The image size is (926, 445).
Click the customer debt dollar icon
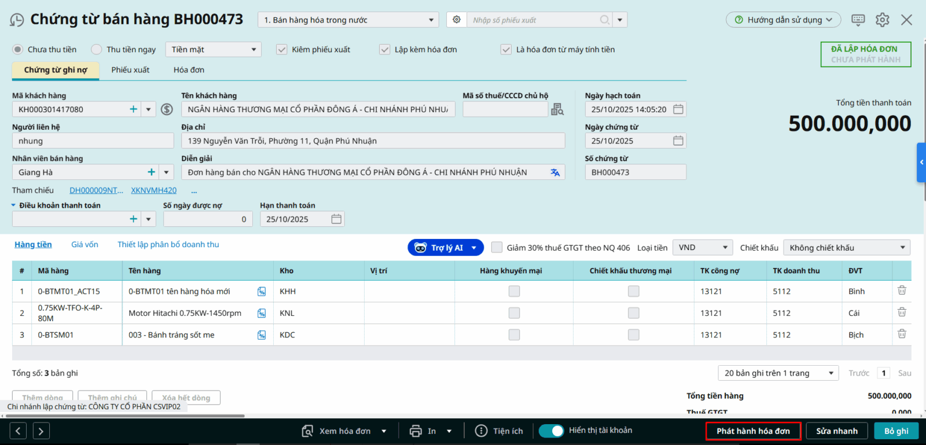click(x=167, y=109)
